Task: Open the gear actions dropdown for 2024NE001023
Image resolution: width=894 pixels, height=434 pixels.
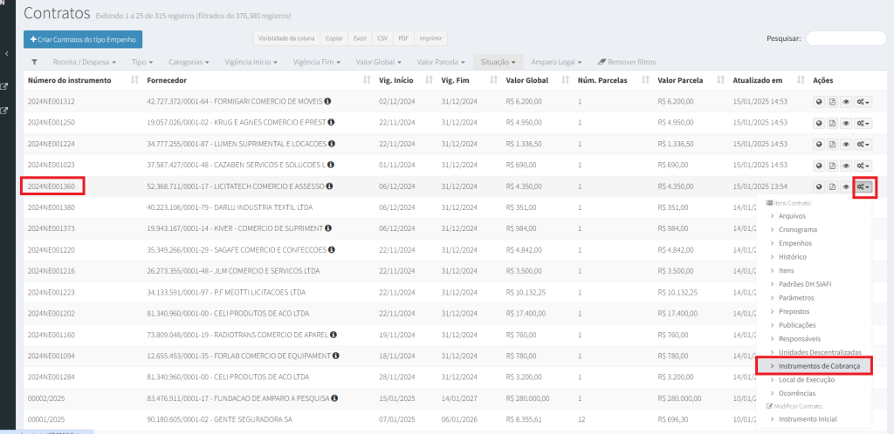Action: click(863, 166)
